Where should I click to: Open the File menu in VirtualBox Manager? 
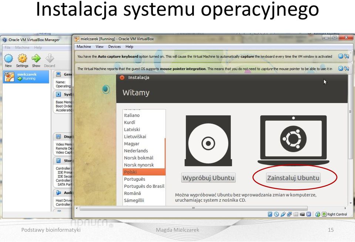pyautogui.click(x=7, y=47)
